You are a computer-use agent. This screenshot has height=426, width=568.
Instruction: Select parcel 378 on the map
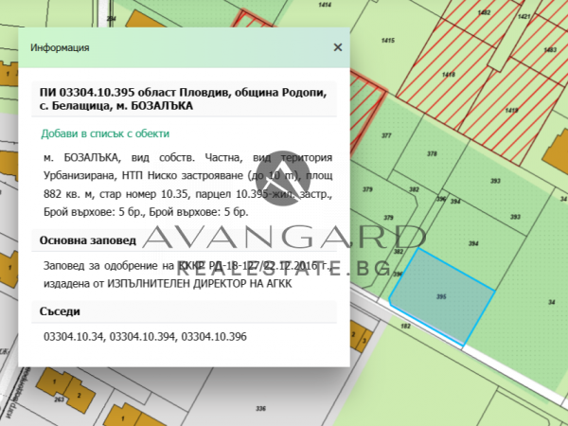[432, 153]
